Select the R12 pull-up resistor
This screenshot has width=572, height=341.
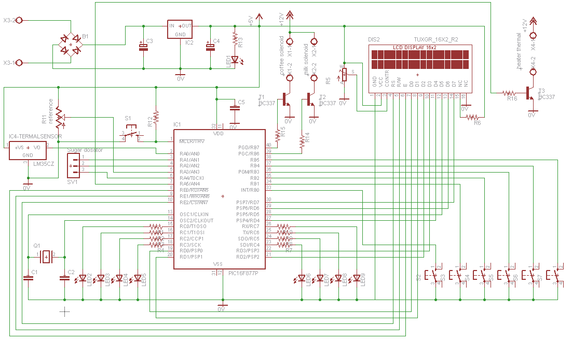pos(156,117)
